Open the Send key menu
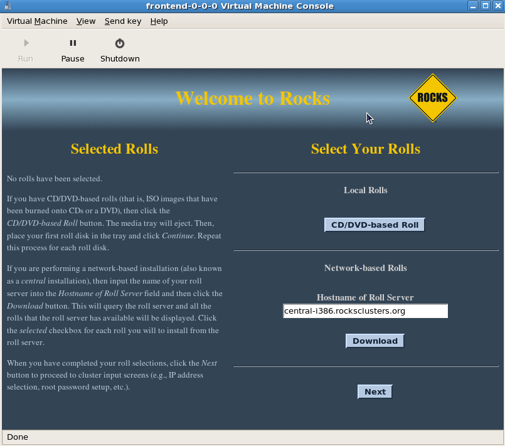Viewport: 505px width, 446px height. point(123,21)
